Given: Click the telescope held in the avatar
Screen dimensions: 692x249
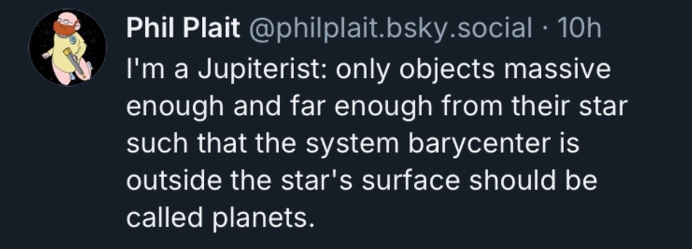Looking at the screenshot, I should [x=75, y=63].
